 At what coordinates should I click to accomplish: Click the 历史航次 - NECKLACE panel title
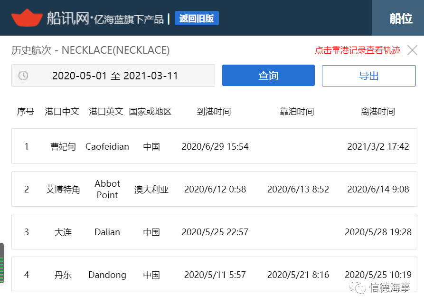pos(90,50)
